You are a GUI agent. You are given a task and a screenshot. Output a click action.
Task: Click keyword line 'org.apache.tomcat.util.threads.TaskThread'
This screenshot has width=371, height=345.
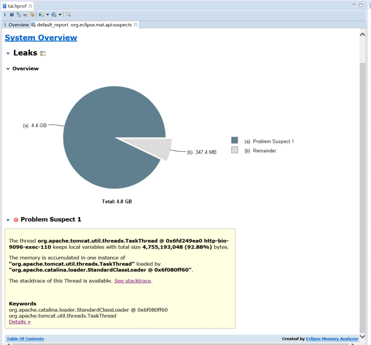(x=63, y=316)
